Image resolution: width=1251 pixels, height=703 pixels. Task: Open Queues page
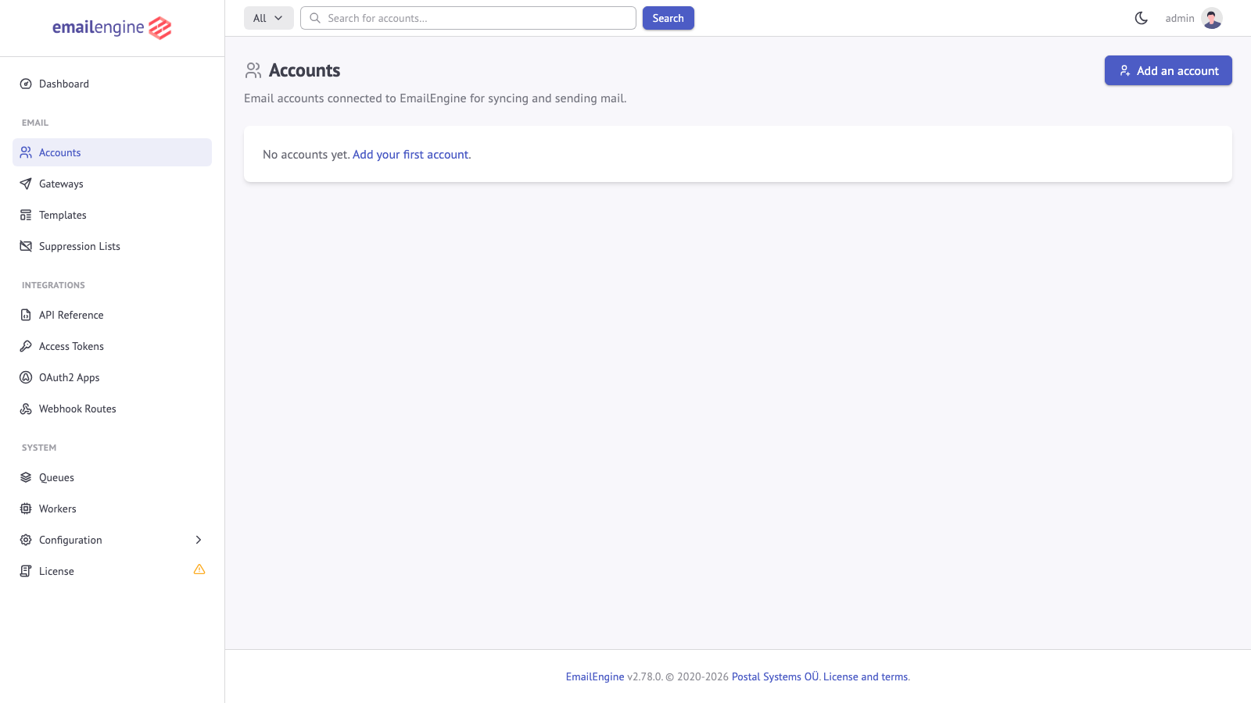click(112, 477)
